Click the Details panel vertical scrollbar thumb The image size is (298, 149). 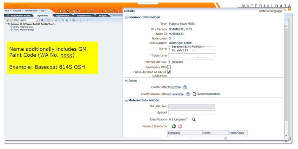(x=286, y=75)
